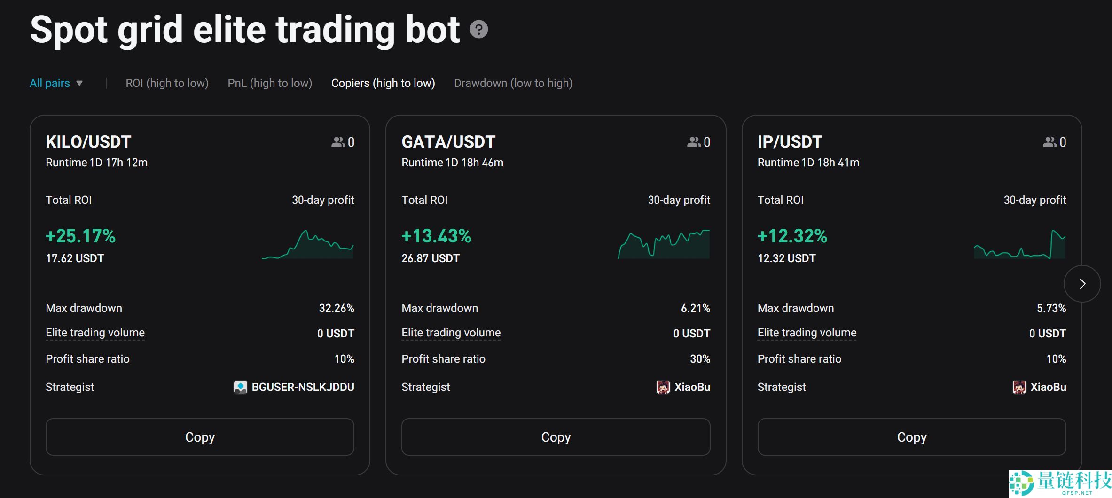Open strategist BGUSER-NSLKJDDU's avatar
This screenshot has width=1112, height=498.
click(241, 387)
